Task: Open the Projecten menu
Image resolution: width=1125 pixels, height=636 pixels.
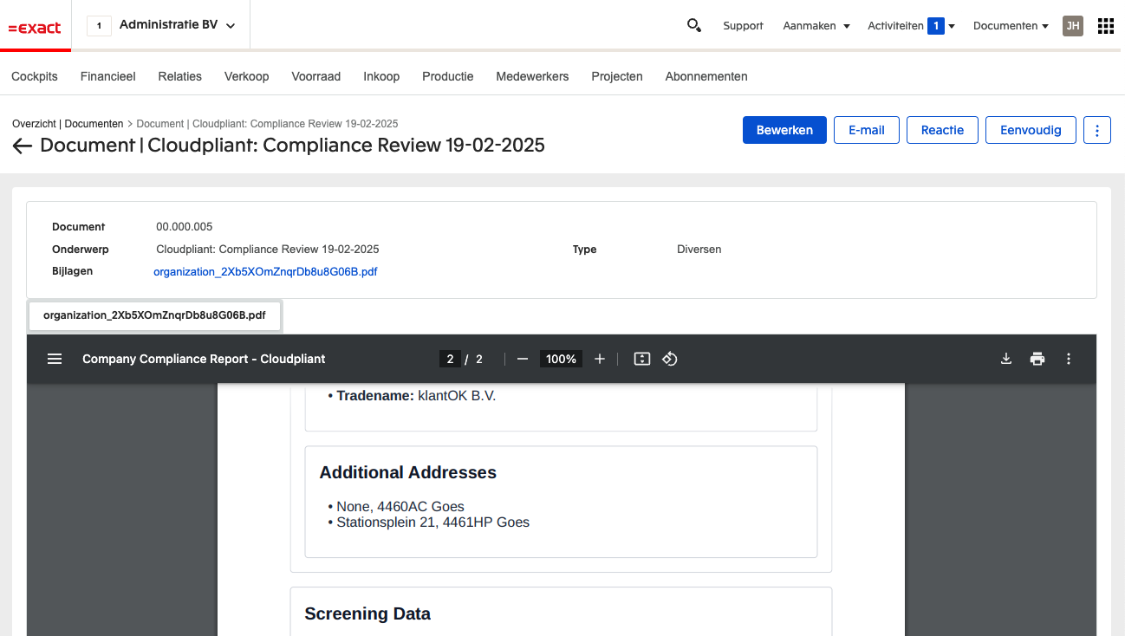Action: point(617,76)
